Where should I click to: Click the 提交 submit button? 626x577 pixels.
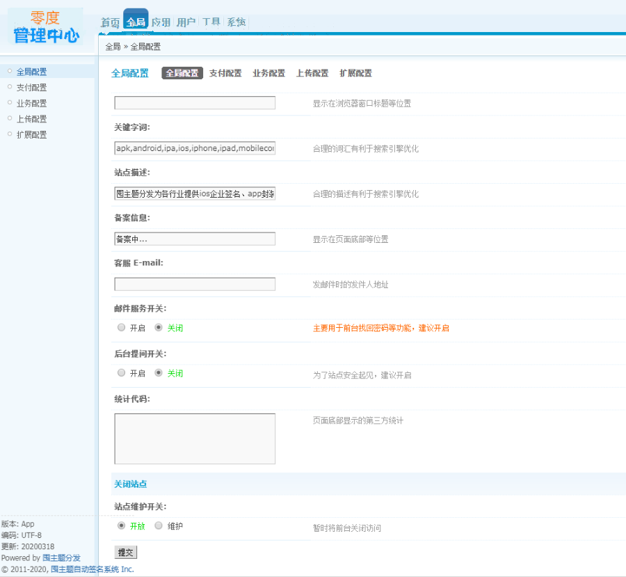[x=125, y=552]
